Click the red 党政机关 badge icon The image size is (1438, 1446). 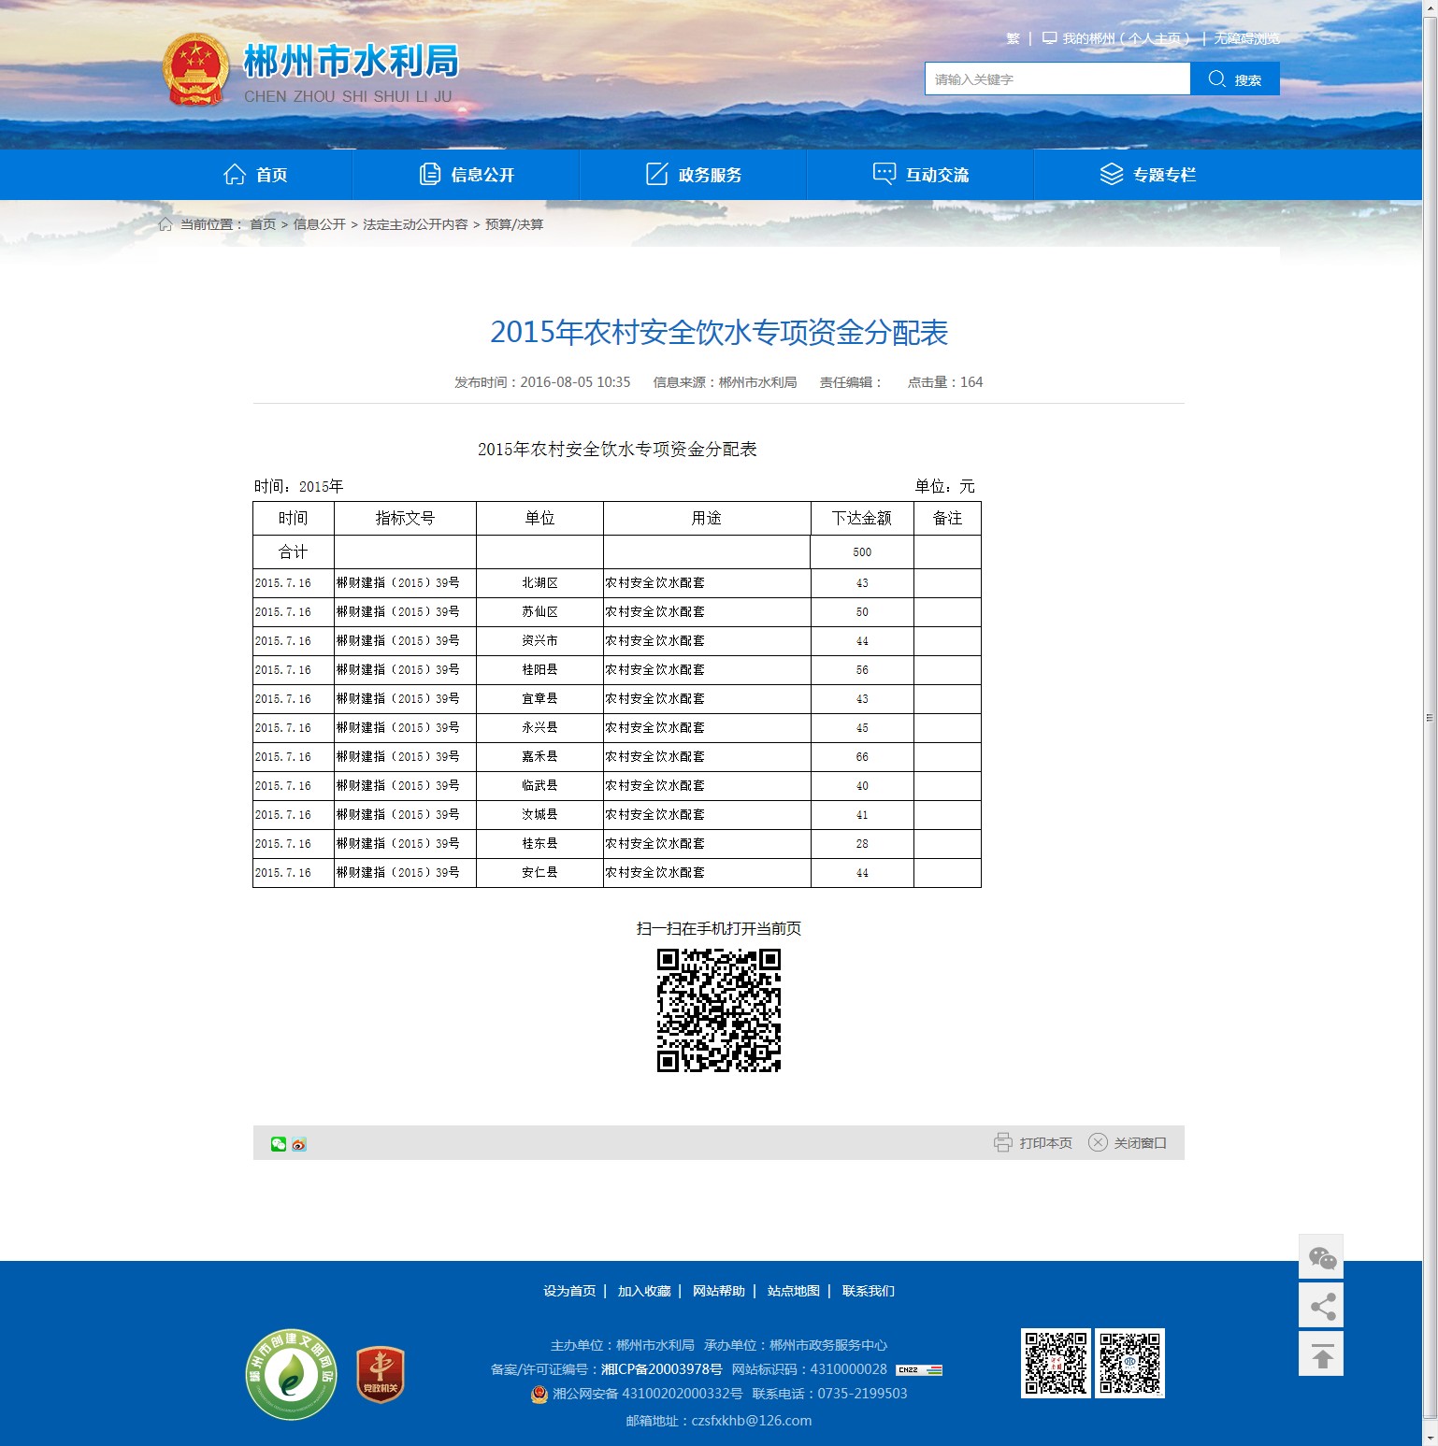point(381,1374)
